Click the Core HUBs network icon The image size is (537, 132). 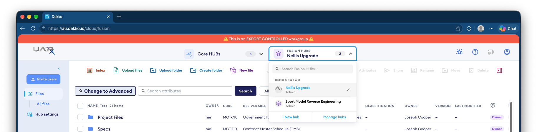[x=189, y=54]
